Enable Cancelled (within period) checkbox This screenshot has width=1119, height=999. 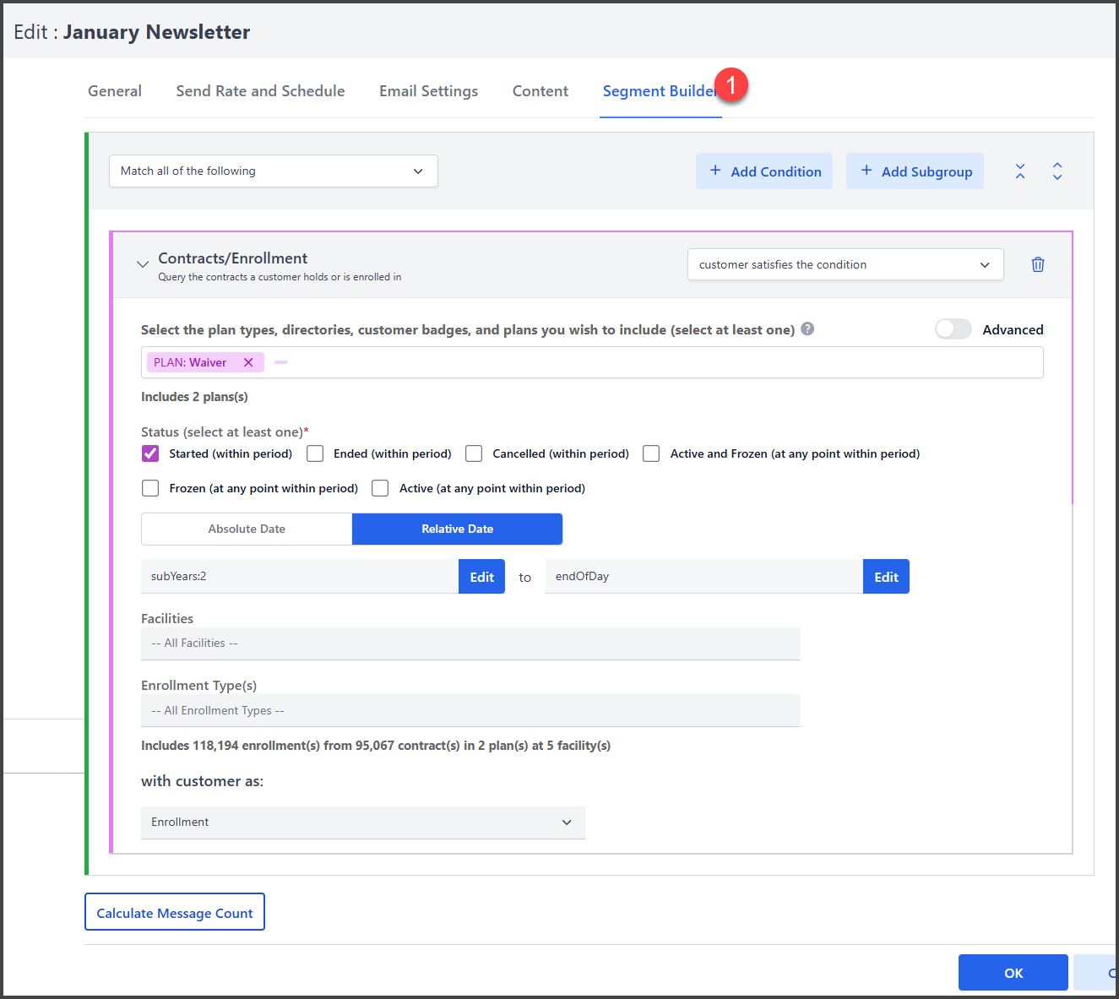pos(474,453)
